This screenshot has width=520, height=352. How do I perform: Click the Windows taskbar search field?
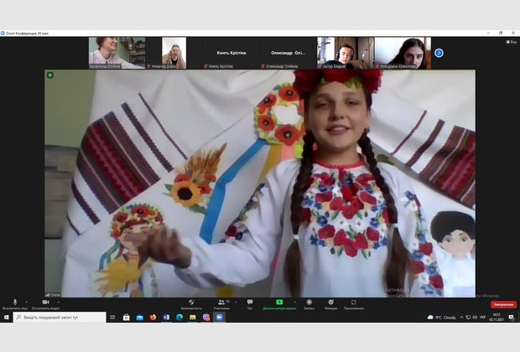click(x=59, y=318)
